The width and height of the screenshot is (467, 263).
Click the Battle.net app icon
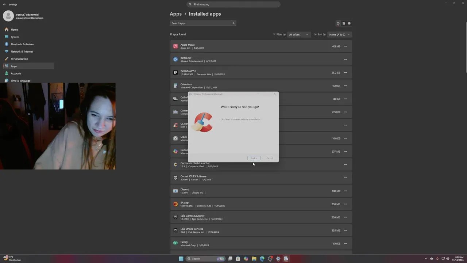tap(175, 60)
